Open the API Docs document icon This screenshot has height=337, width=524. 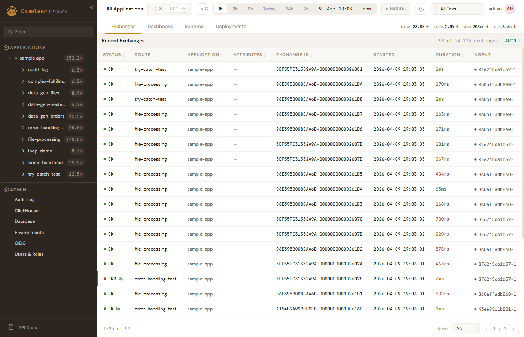(x=11, y=327)
